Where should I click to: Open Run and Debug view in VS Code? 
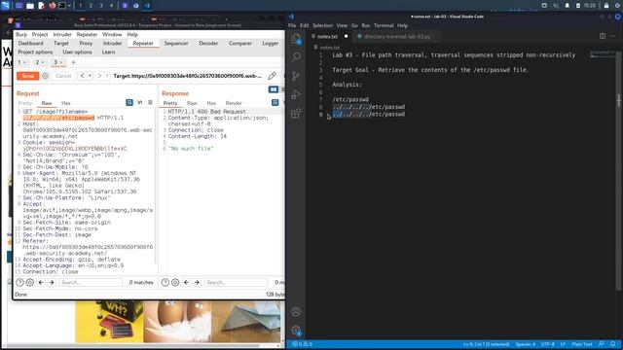point(296,94)
